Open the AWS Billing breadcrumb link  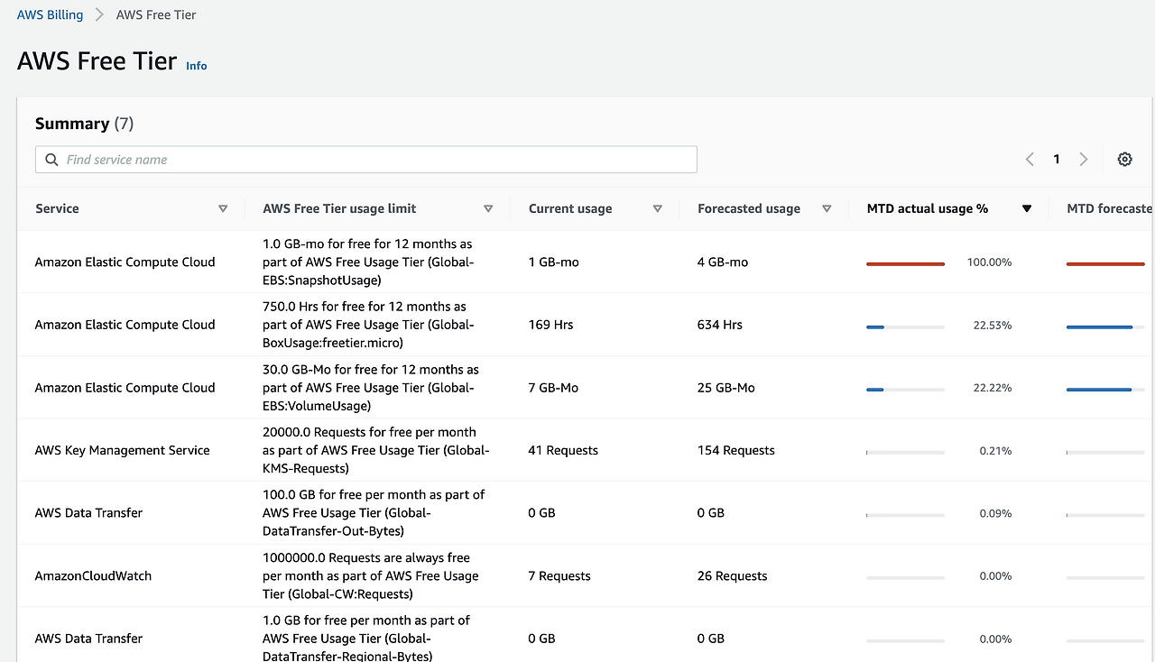pyautogui.click(x=50, y=14)
